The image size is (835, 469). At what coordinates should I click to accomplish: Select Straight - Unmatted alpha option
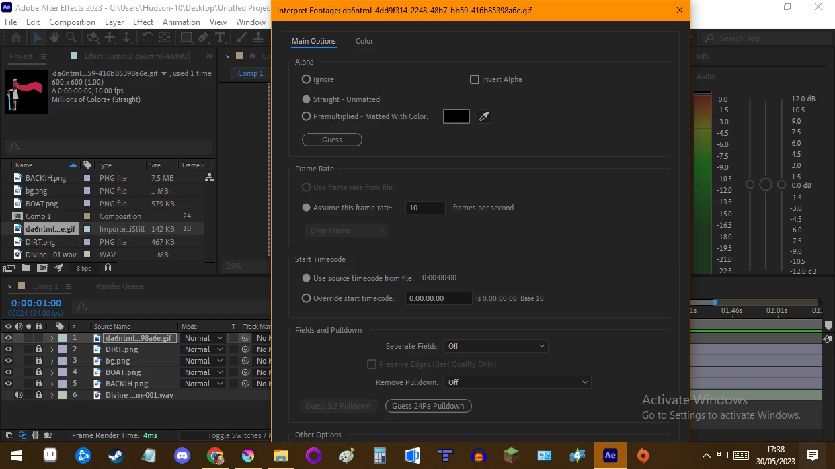(307, 99)
